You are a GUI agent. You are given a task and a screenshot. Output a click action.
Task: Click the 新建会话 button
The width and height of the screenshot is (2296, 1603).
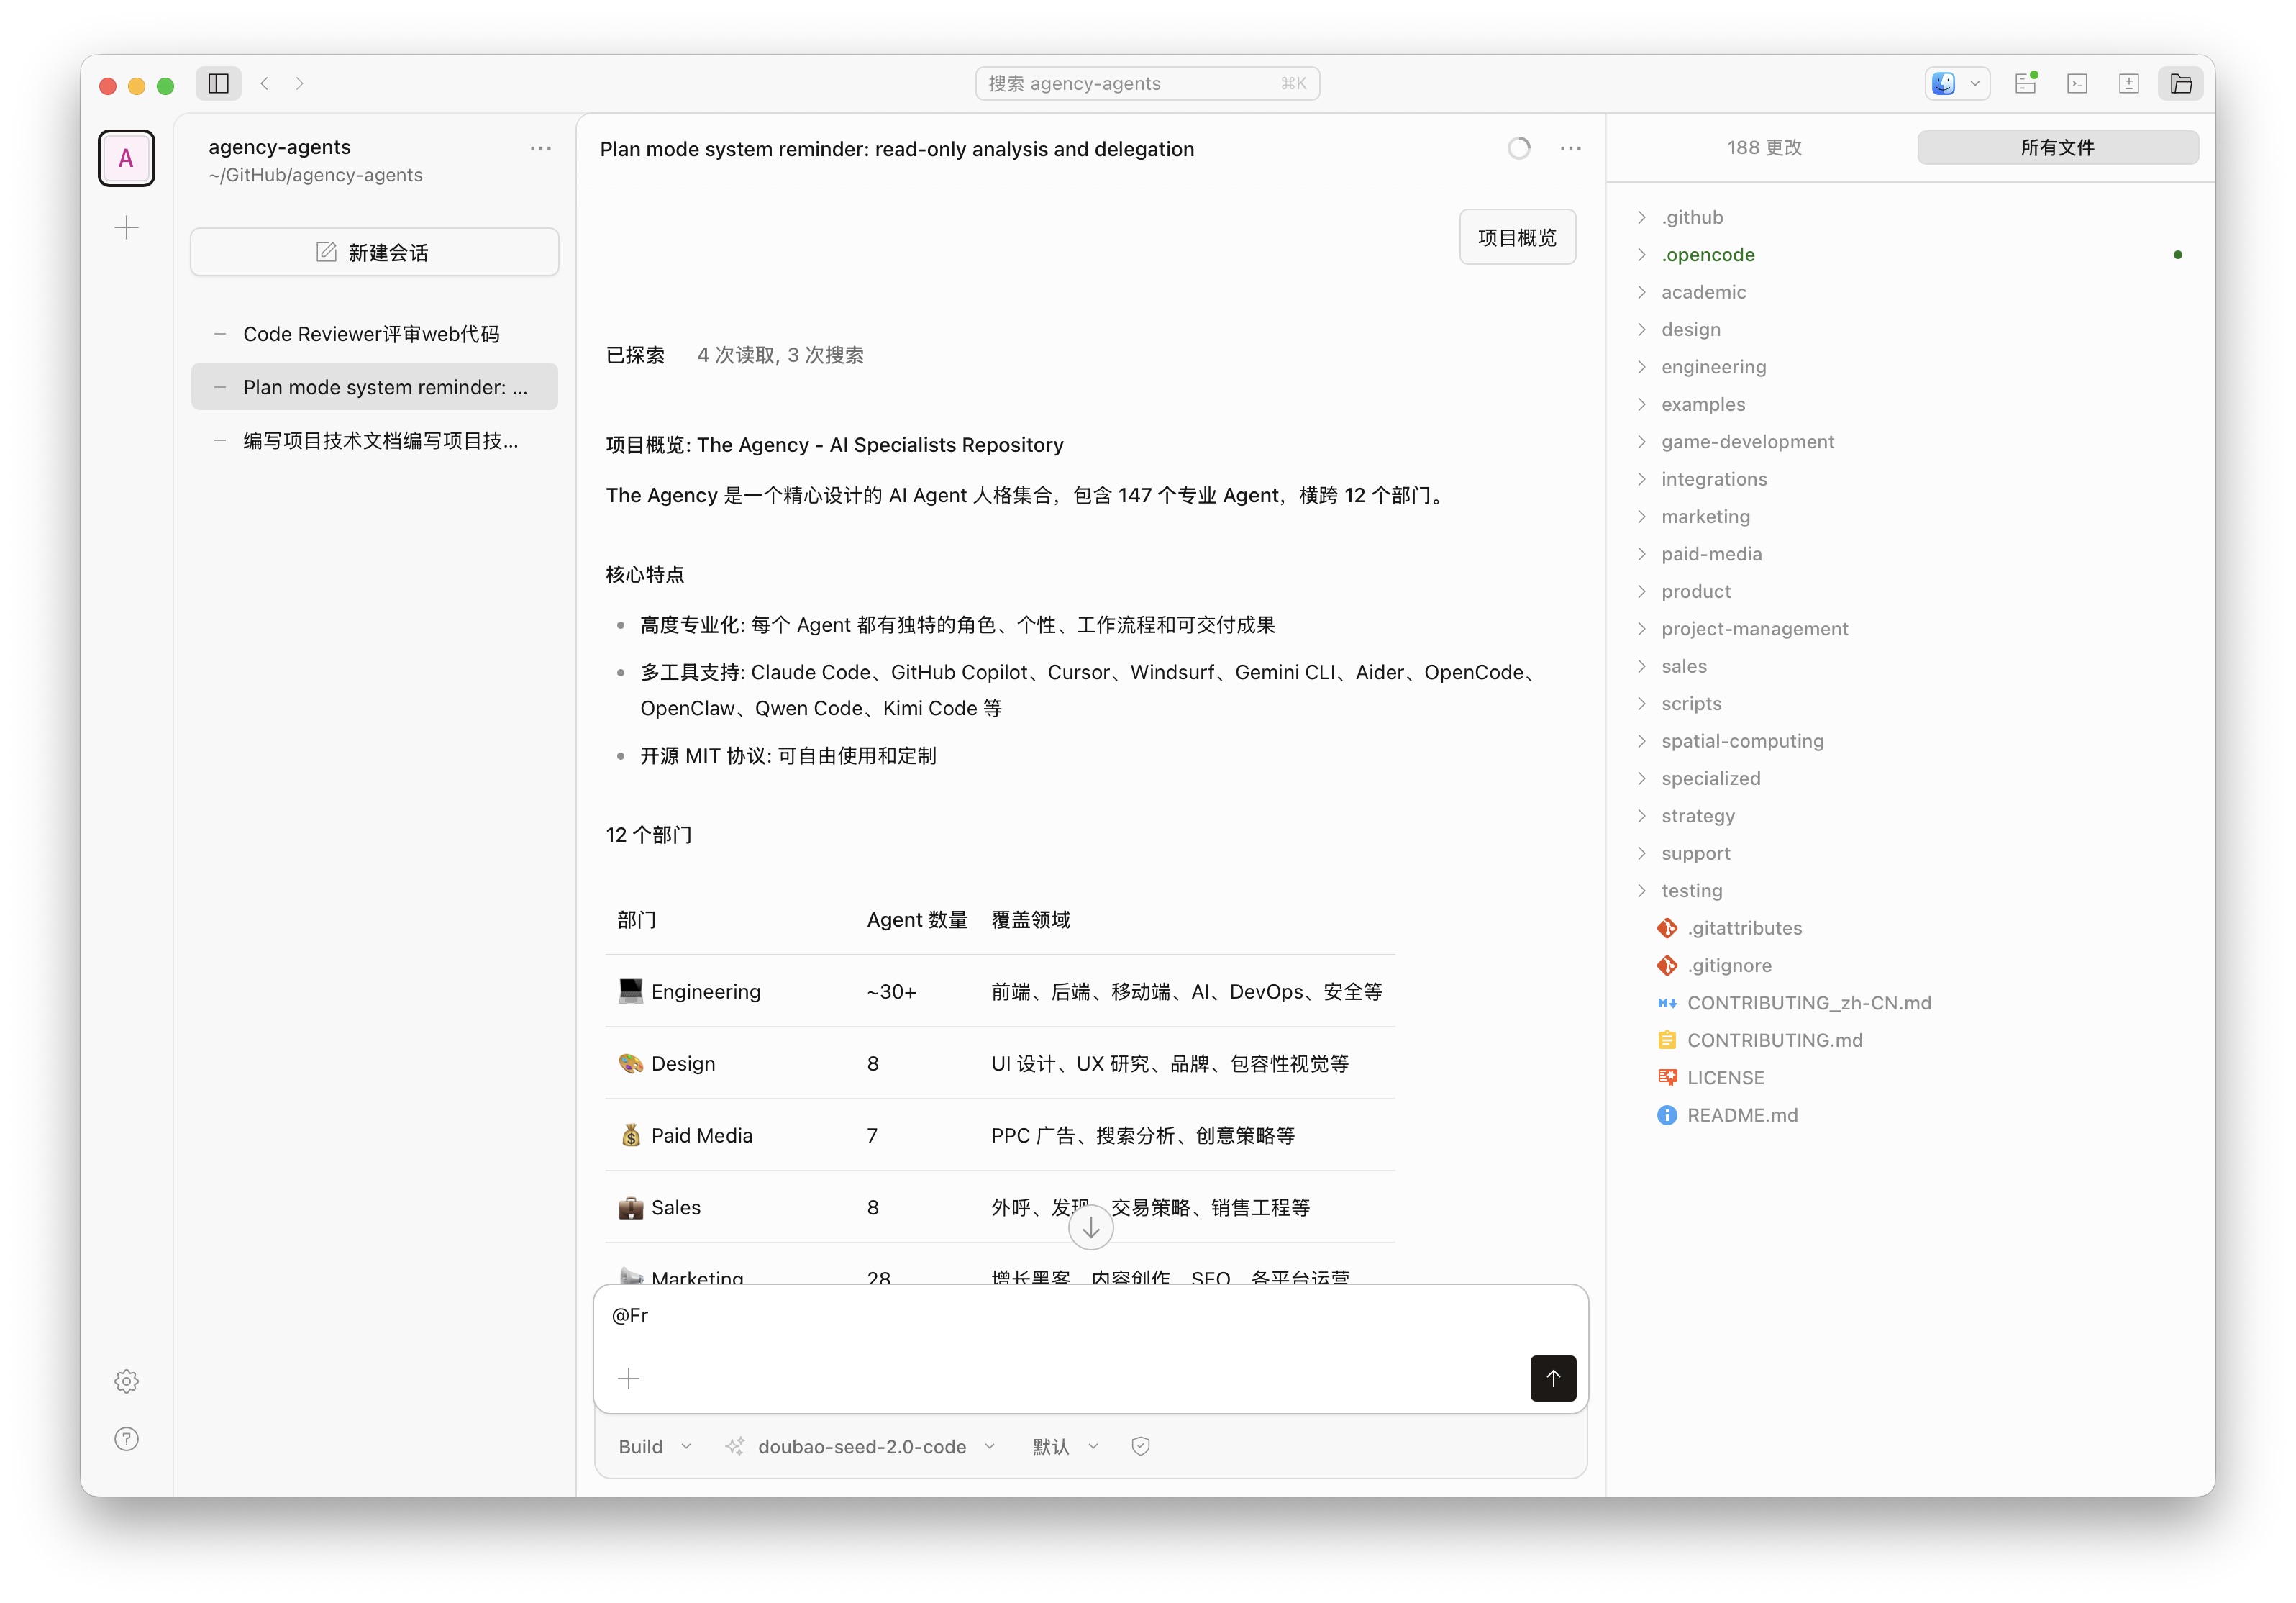click(x=374, y=252)
